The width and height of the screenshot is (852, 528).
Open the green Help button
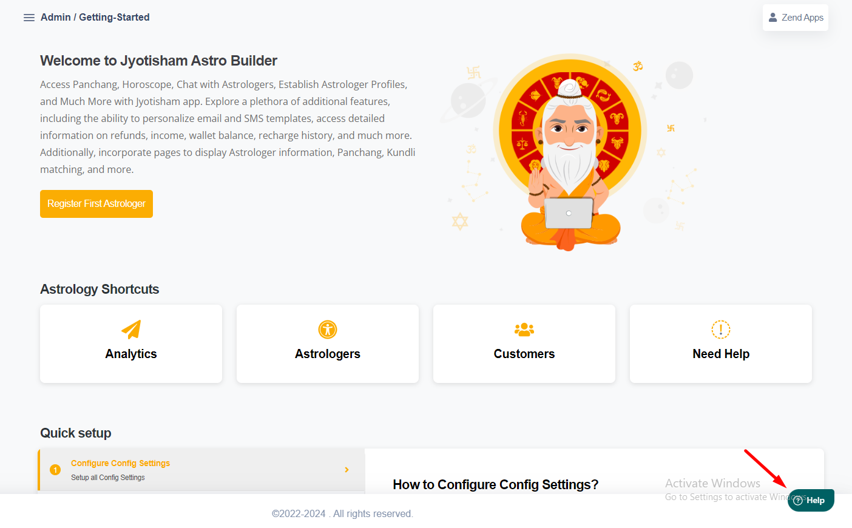[811, 501]
